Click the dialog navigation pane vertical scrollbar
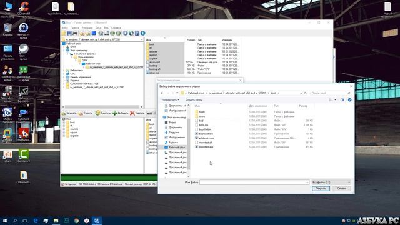Image resolution: width=400 pixels, height=225 pixels. (x=189, y=140)
